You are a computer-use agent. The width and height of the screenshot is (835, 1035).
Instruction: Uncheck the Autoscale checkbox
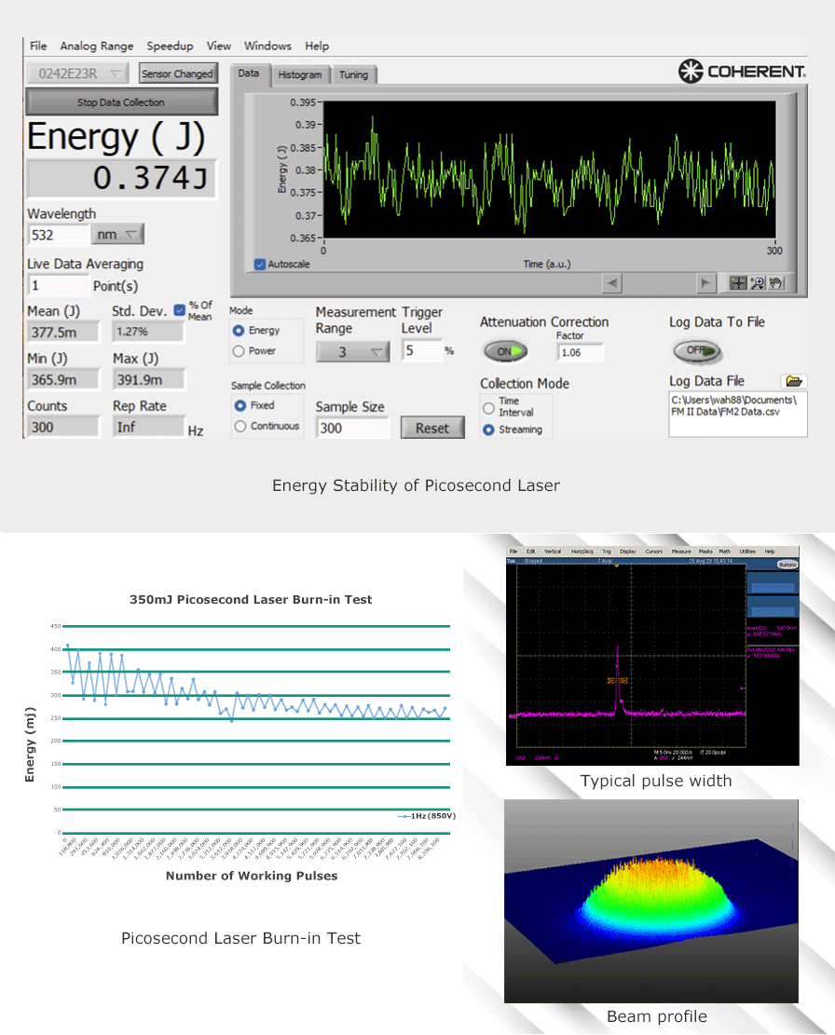pyautogui.click(x=260, y=265)
